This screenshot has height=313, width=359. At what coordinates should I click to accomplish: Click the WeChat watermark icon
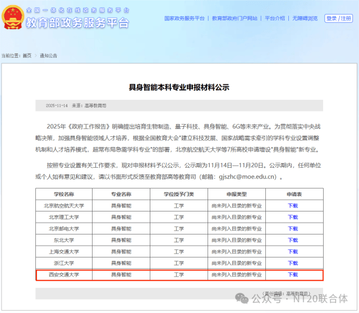pos(242,297)
